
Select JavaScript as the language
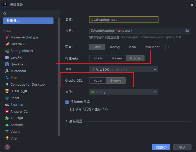click(151, 47)
